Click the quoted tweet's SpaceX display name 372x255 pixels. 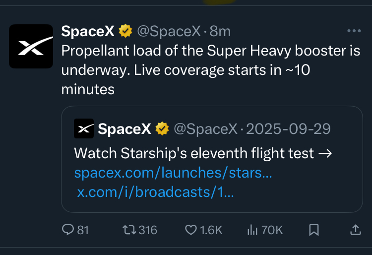click(x=124, y=129)
